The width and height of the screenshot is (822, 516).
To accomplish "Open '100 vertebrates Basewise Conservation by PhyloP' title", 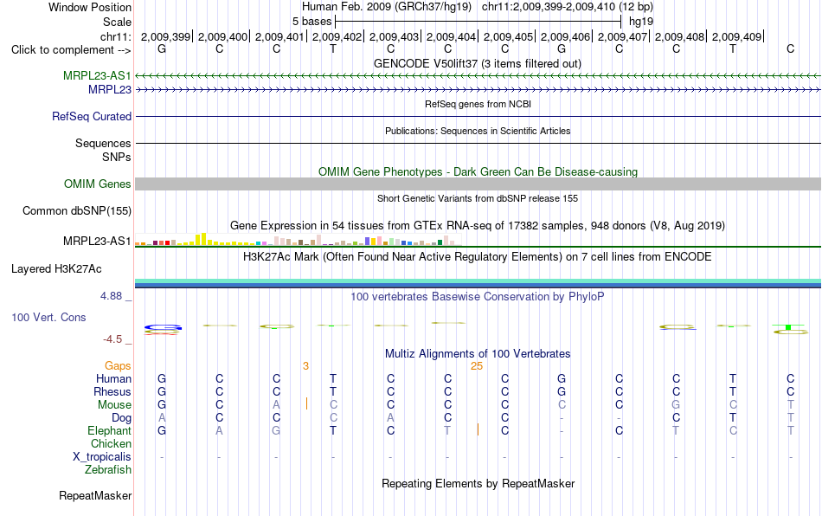I will (478, 297).
